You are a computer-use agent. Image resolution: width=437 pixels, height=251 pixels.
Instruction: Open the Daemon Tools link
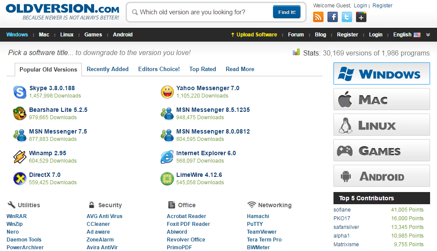coord(24,240)
